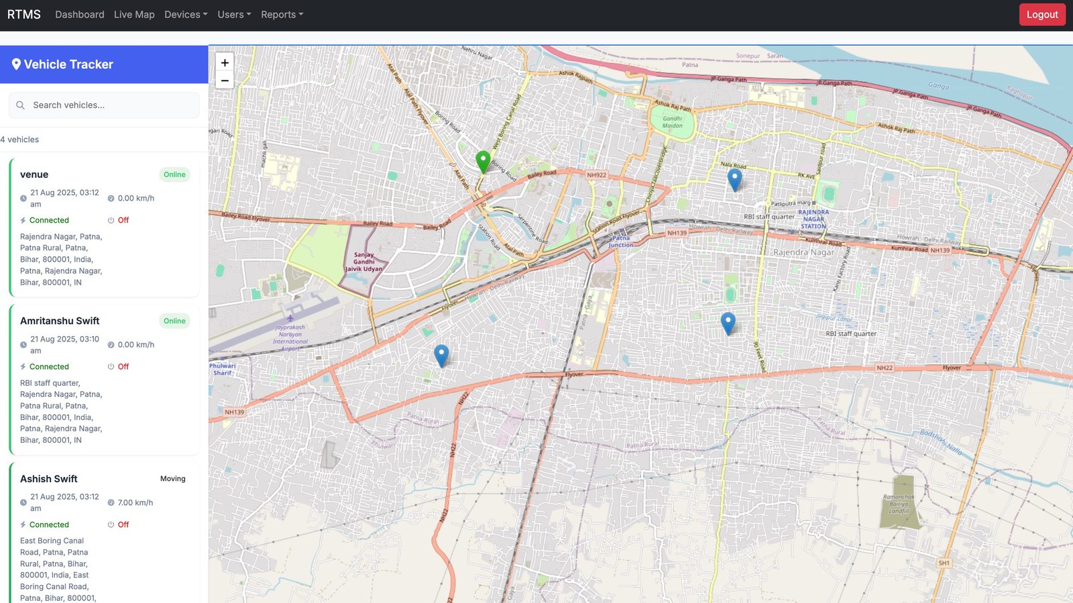Click the 4 vehicles count text
Image resolution: width=1073 pixels, height=603 pixels.
[x=19, y=140]
